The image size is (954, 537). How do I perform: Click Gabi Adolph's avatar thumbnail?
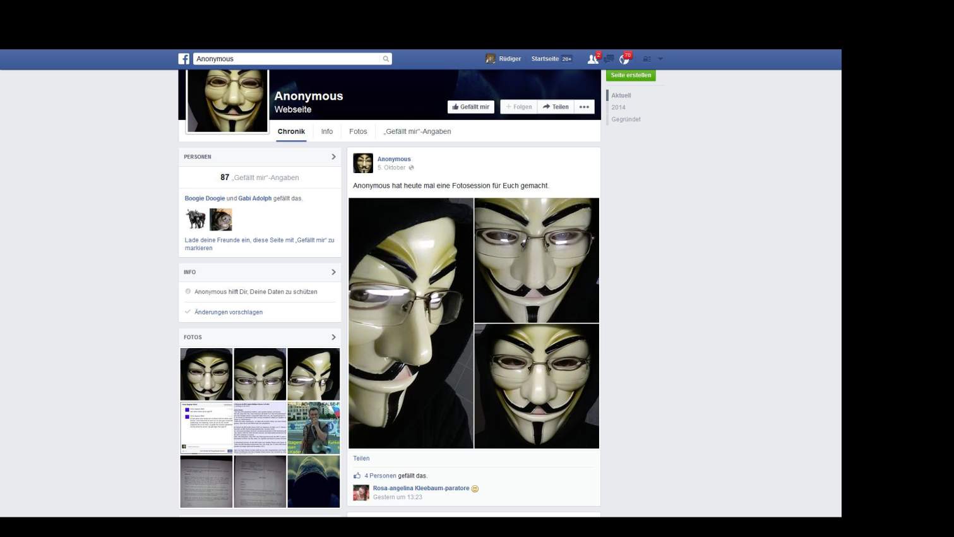tap(221, 219)
